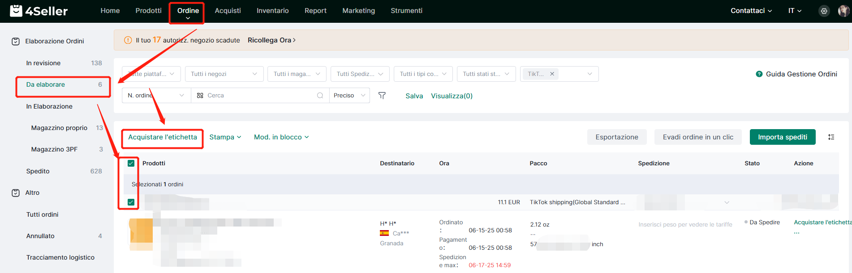Open the settings gear icon
This screenshot has width=852, height=273.
824,11
